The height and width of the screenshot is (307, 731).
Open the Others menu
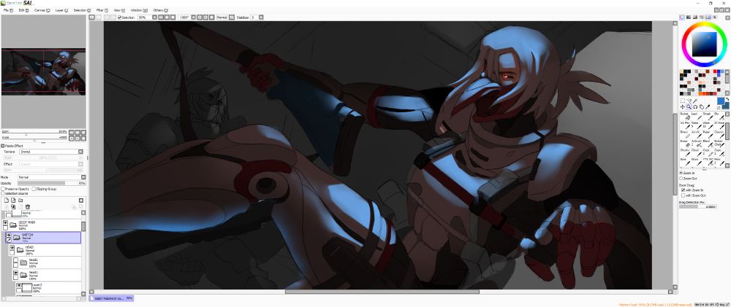pyautogui.click(x=161, y=9)
